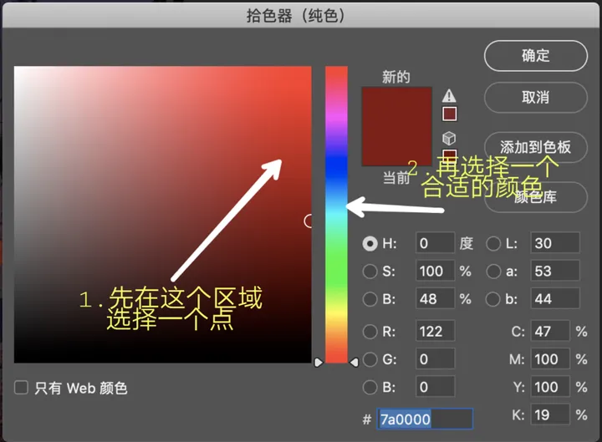The height and width of the screenshot is (442, 602).
Task: Click the right hue slider triangle handle
Action: [355, 362]
